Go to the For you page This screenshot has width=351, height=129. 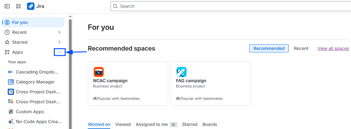pyautogui.click(x=20, y=22)
